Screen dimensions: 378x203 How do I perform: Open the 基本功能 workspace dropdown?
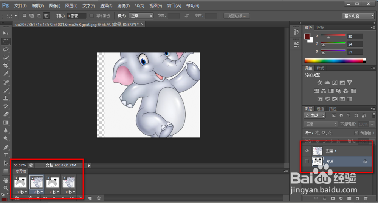[358, 16]
